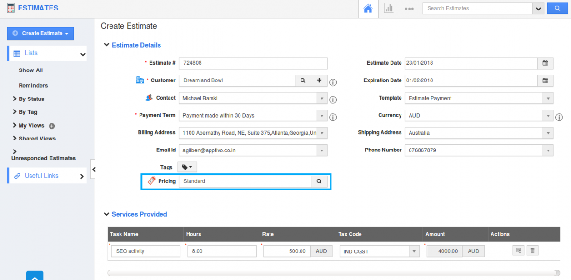This screenshot has height=280, width=571.
Task: Click the horizontal scrollbar below table
Action: click(x=333, y=273)
